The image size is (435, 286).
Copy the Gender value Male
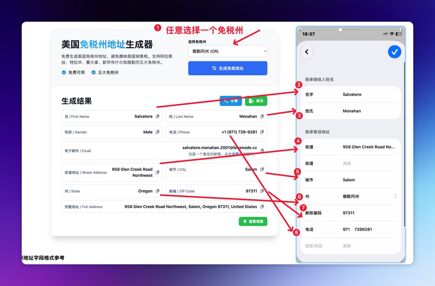coord(157,132)
